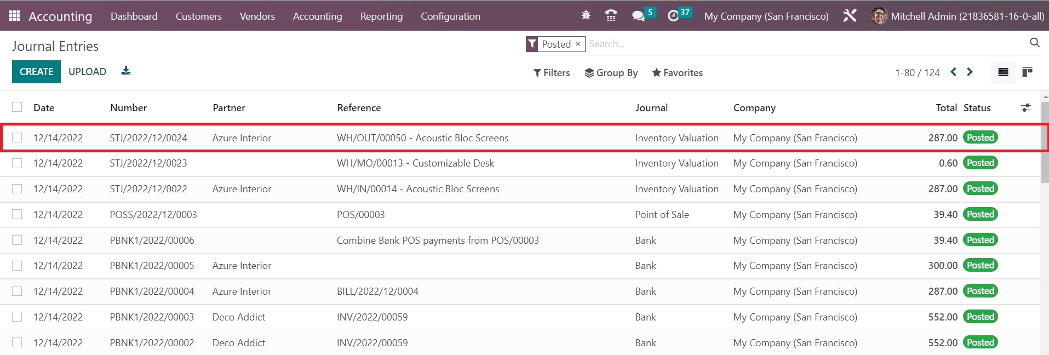
Task: Open the Configuration menu
Action: tap(450, 16)
